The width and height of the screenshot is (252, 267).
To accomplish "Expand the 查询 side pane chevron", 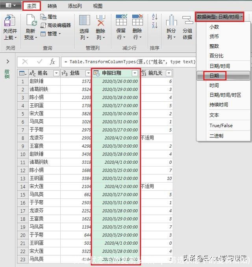I will pos(8,62).
